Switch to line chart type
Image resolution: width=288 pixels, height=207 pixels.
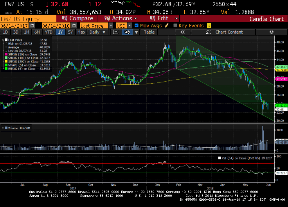[x=116, y=32]
